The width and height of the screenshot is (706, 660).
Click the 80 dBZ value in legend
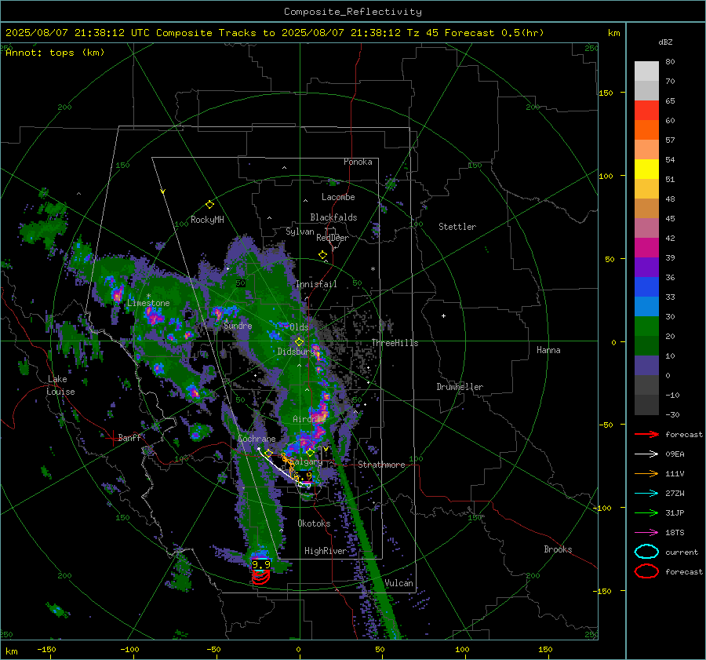670,62
